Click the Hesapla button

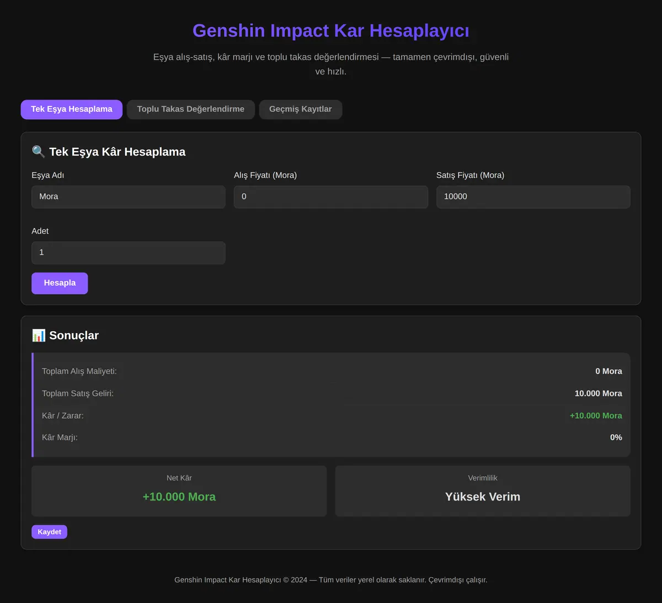(x=60, y=283)
